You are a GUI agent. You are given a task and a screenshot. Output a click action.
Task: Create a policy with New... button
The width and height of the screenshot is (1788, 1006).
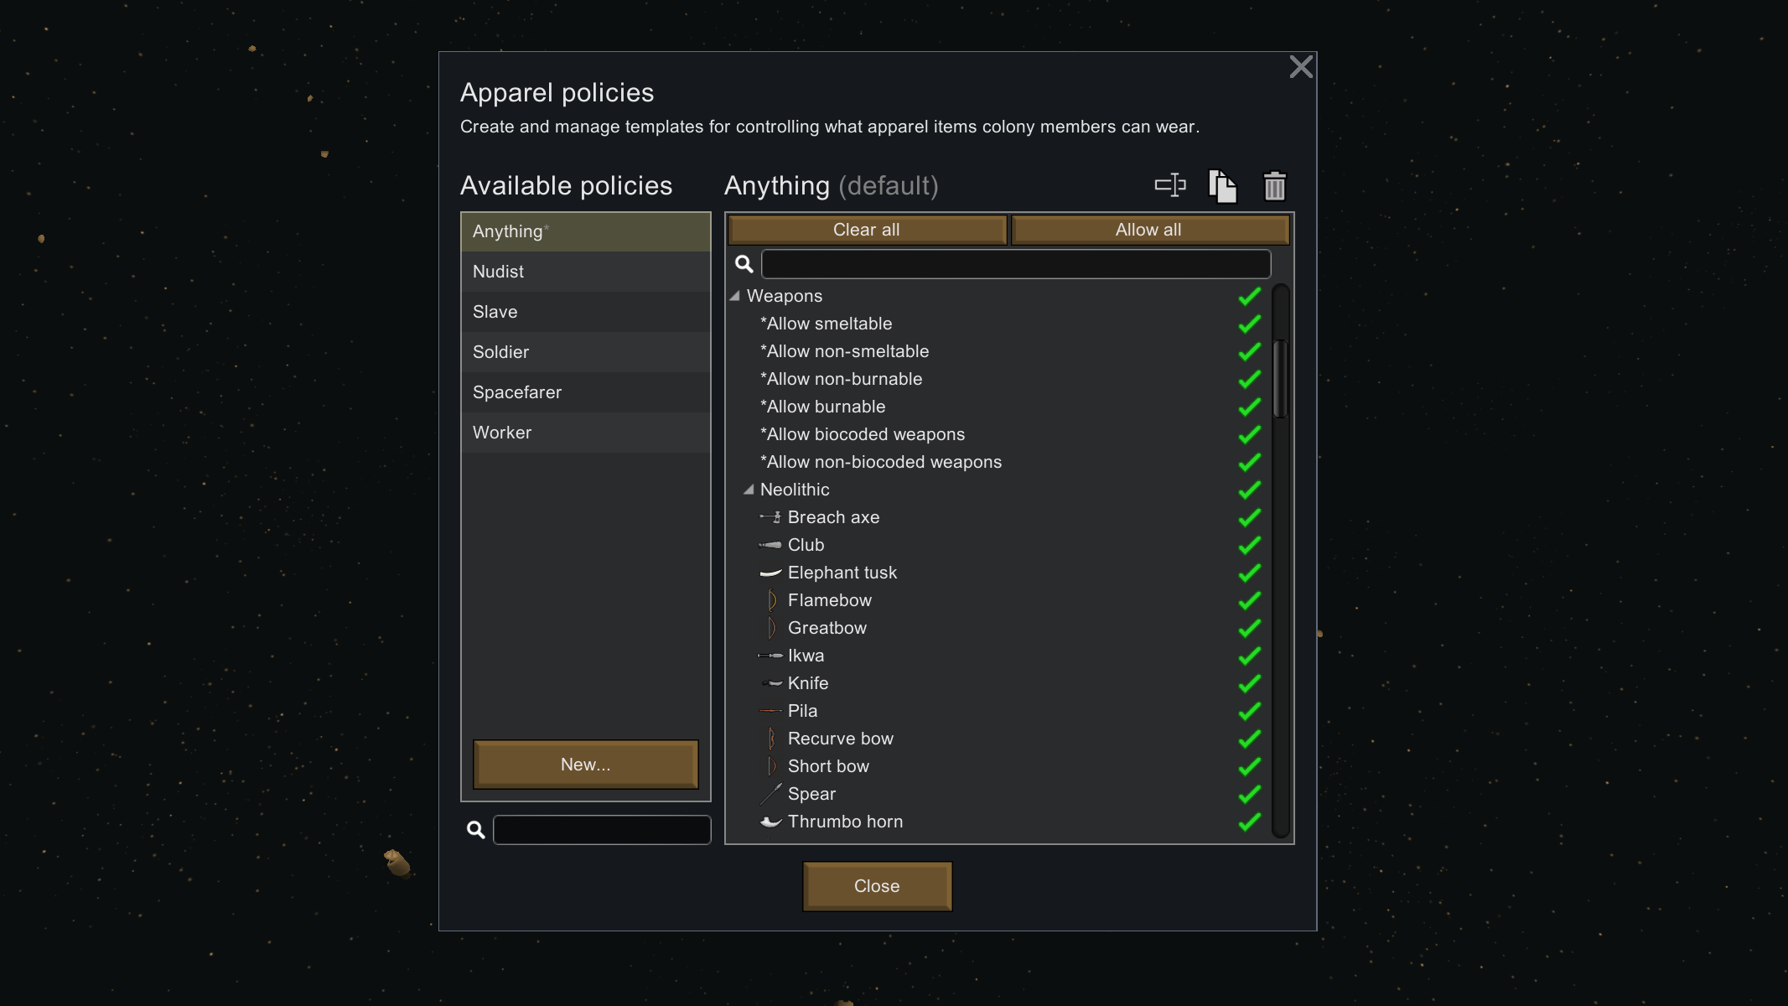pyautogui.click(x=586, y=765)
